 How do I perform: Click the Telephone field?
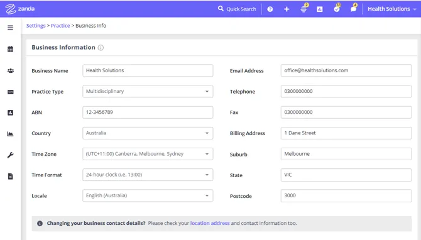346,91
